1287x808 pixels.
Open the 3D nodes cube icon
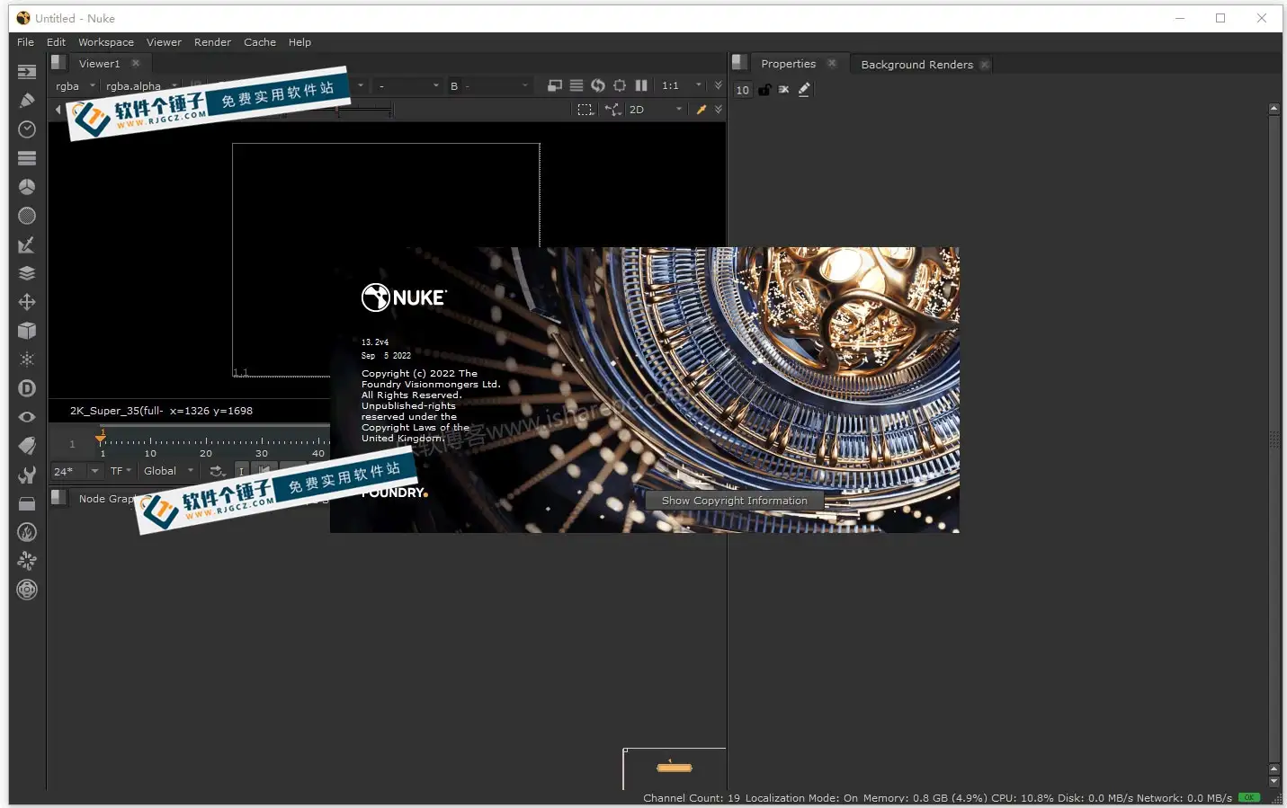click(x=27, y=331)
